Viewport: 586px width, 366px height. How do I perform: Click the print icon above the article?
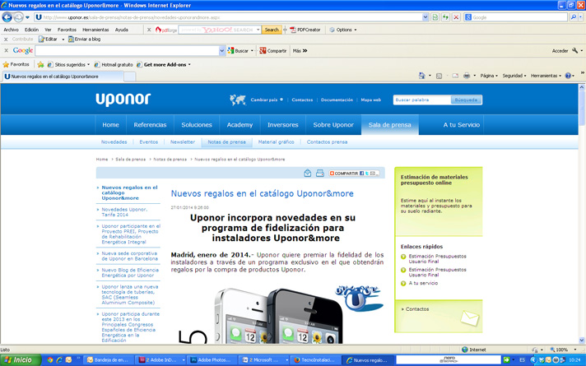tap(320, 173)
